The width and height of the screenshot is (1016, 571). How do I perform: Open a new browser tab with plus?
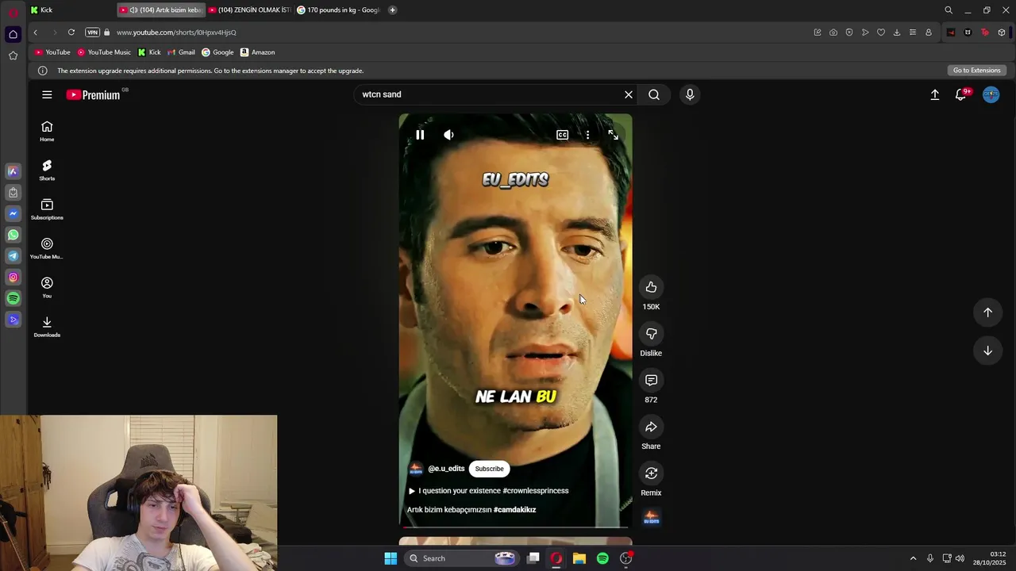point(392,10)
